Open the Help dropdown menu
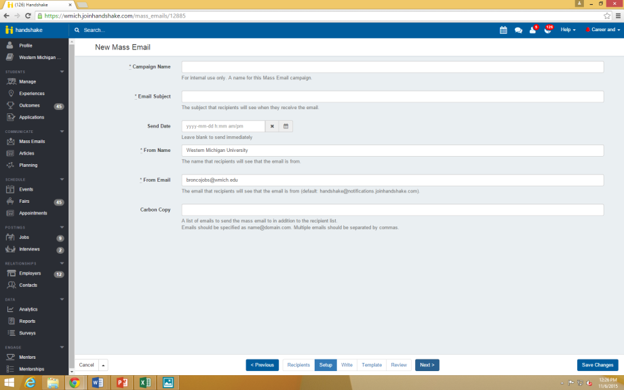624x390 pixels. (x=568, y=30)
